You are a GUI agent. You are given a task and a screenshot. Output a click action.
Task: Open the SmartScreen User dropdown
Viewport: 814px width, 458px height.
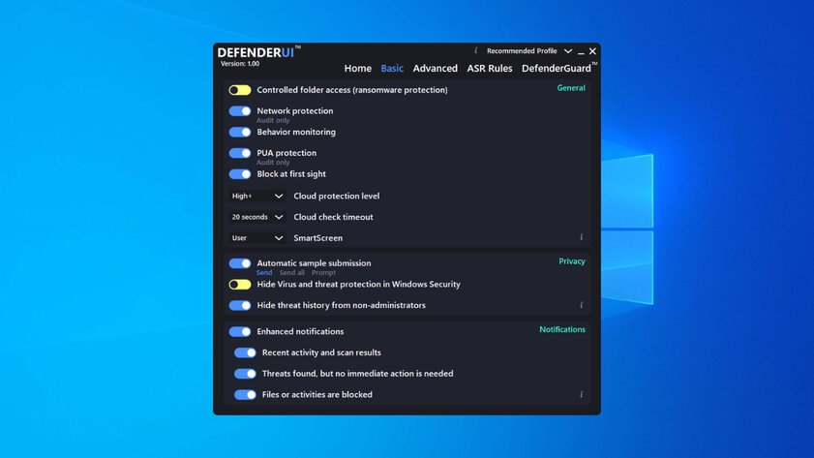256,238
